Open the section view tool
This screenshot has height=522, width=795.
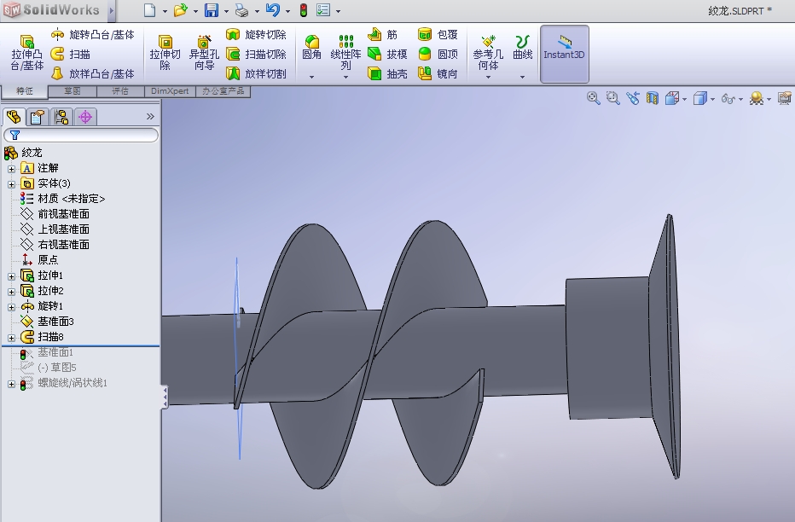pyautogui.click(x=652, y=98)
